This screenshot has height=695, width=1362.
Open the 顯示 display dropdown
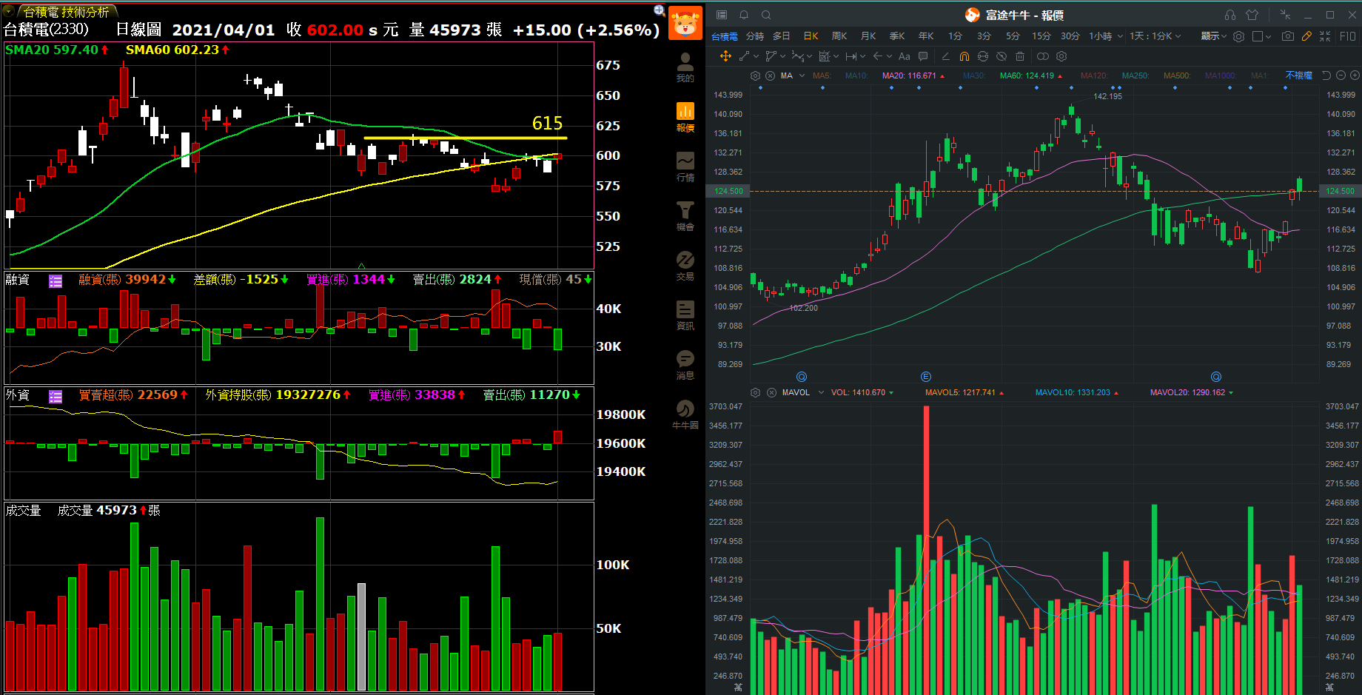tap(1213, 36)
